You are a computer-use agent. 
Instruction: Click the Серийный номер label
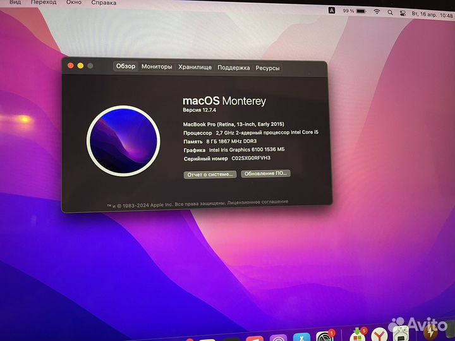[x=206, y=159]
